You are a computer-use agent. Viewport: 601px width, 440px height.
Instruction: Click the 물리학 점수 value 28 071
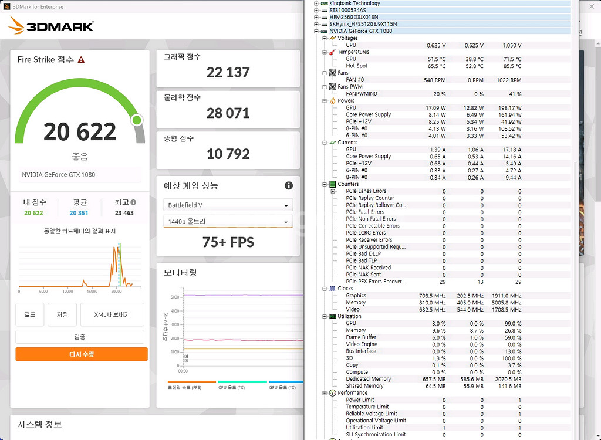point(228,113)
